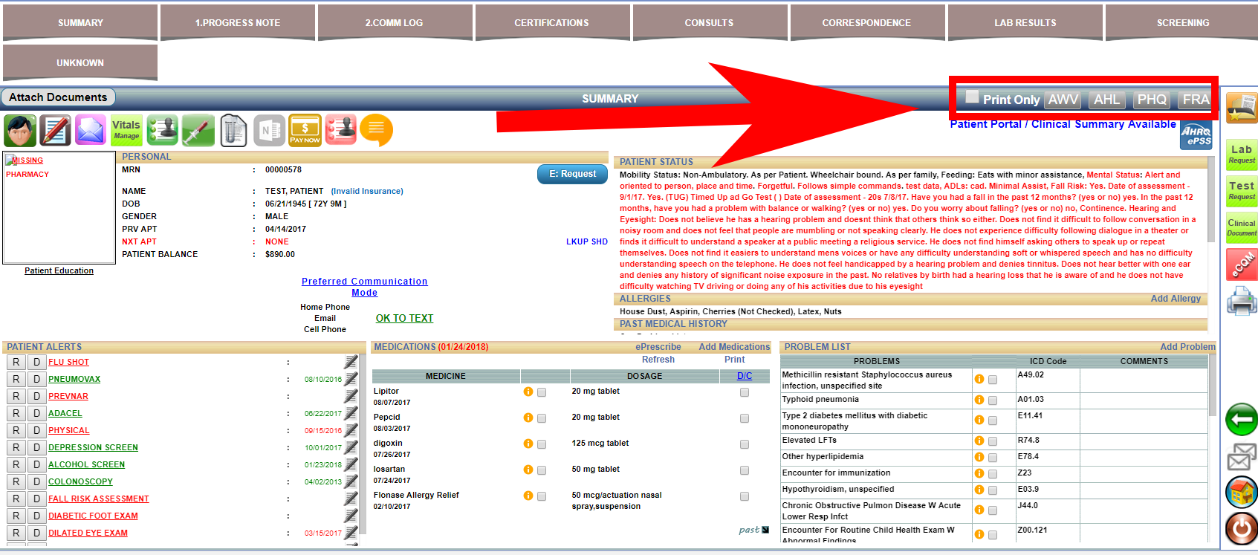Image resolution: width=1258 pixels, height=555 pixels.
Task: Click the pencil and notepad icon
Action: [55, 130]
